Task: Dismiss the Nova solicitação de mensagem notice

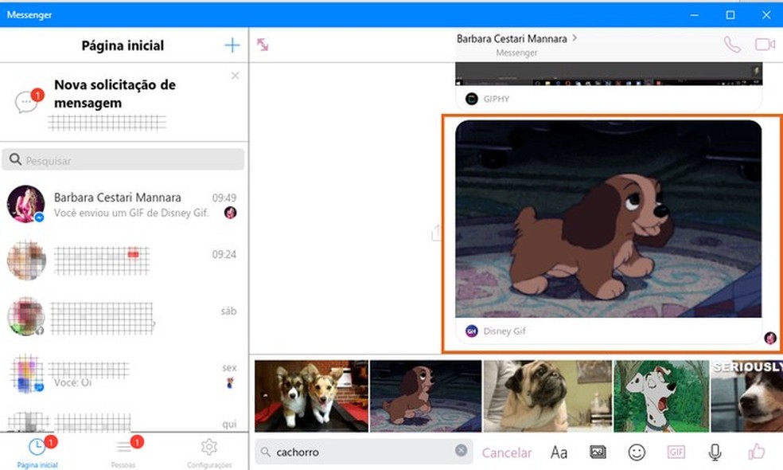Action: (235, 75)
